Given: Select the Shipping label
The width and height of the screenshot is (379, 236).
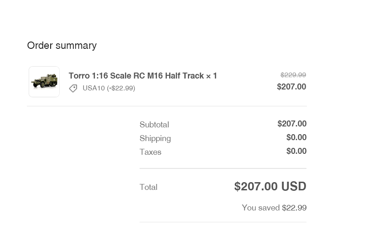Looking at the screenshot, I should pyautogui.click(x=155, y=138).
